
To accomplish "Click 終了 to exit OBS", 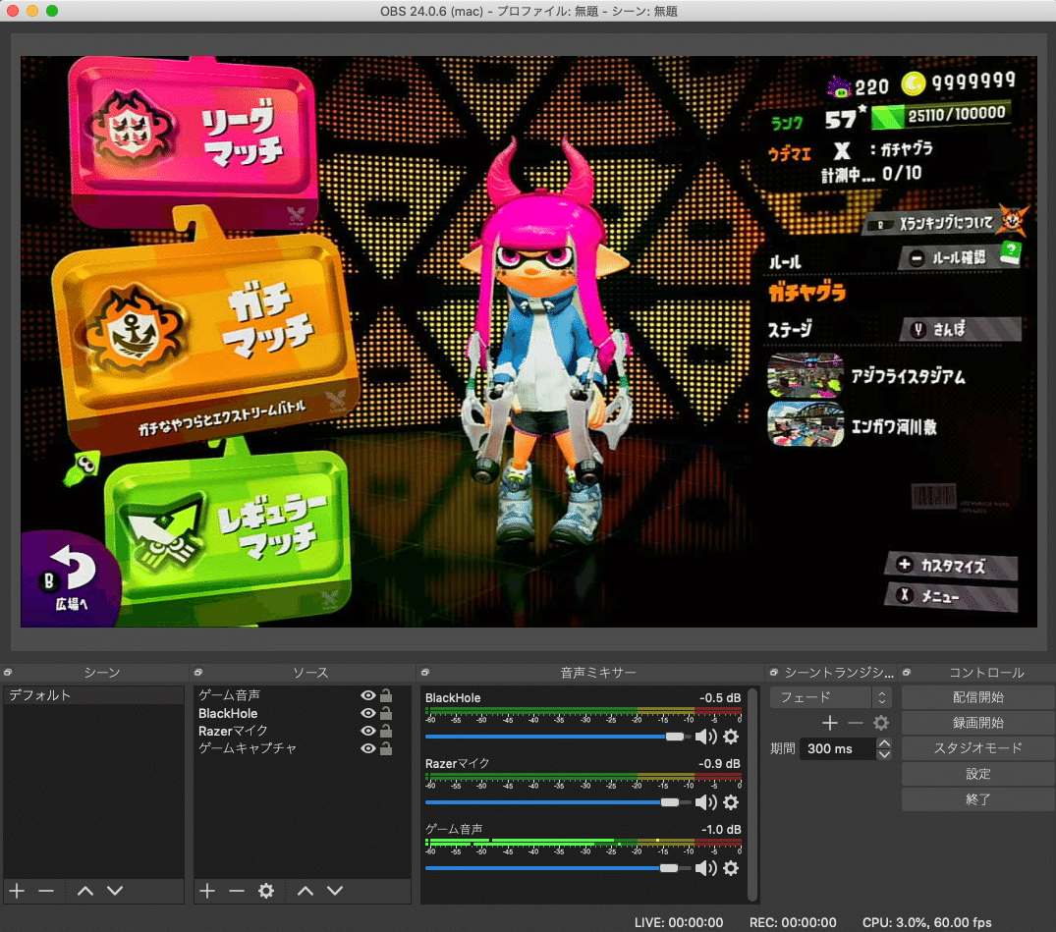I will (977, 799).
